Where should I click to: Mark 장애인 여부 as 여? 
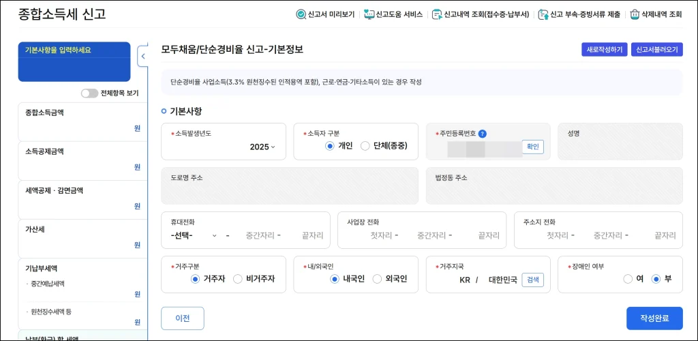coord(628,279)
